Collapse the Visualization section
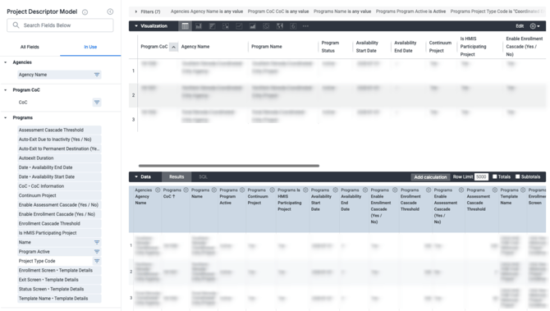The height and width of the screenshot is (311, 550). tap(136, 26)
